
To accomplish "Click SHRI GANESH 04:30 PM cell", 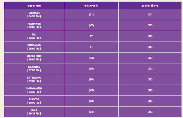I will coord(34,90).
